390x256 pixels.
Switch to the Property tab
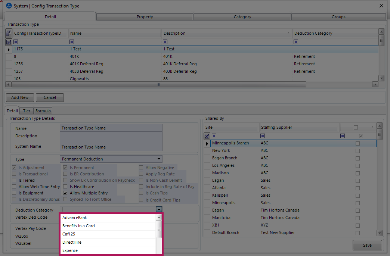(145, 17)
